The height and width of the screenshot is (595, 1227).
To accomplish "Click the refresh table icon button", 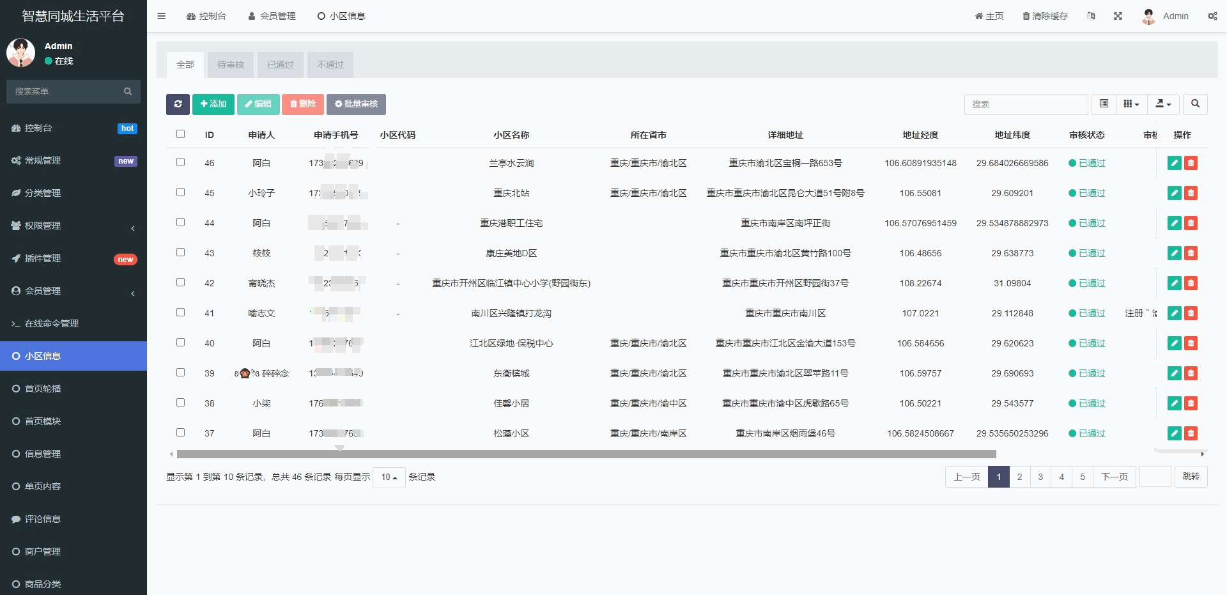I will coord(178,104).
